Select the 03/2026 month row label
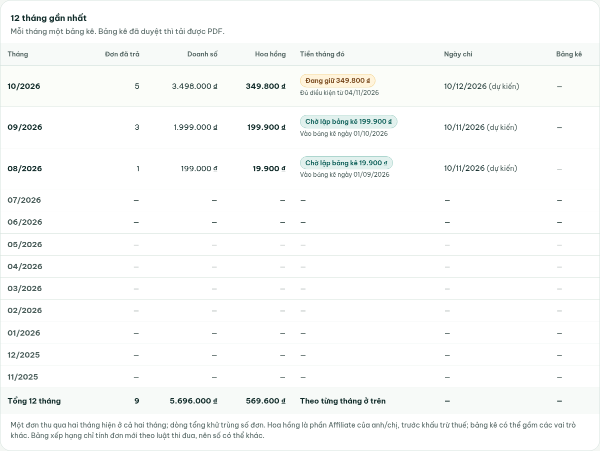Screen dimensions: 600x451 point(25,289)
